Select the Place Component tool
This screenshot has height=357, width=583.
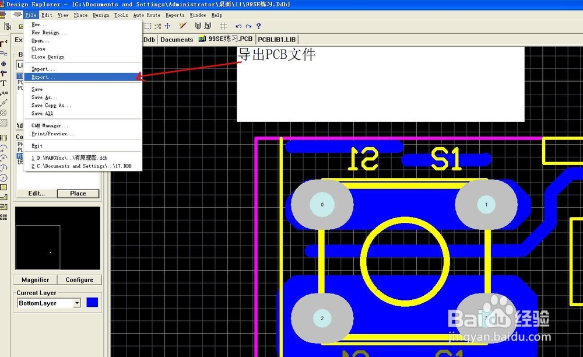(3, 138)
